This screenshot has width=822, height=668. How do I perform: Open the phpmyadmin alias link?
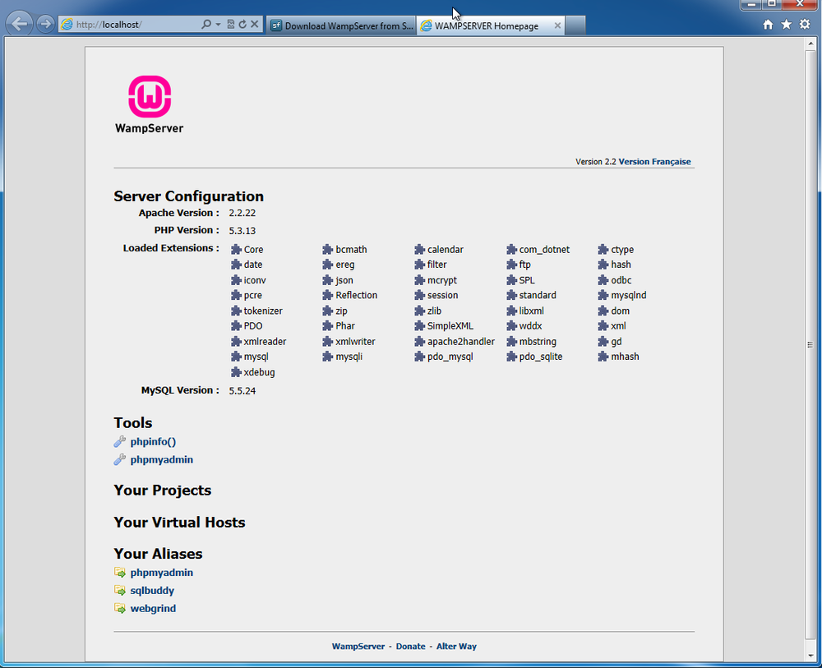coord(161,573)
